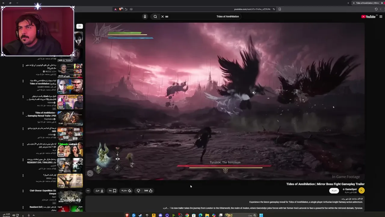Open the YouTube logo home link
Image resolution: width=385 pixels, height=217 pixels.
point(368,17)
